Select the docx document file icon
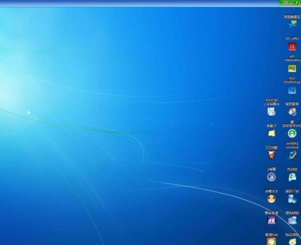The width and height of the screenshot is (301, 245). click(271, 112)
